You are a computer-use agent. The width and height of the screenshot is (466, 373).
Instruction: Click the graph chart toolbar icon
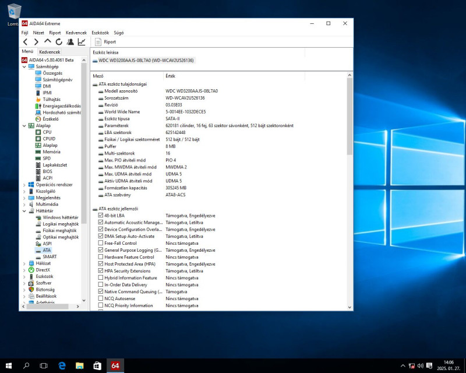(82, 42)
